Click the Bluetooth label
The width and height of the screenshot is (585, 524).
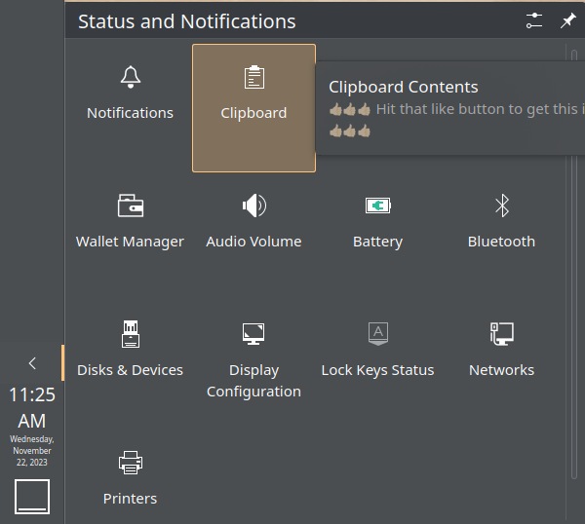coord(502,242)
